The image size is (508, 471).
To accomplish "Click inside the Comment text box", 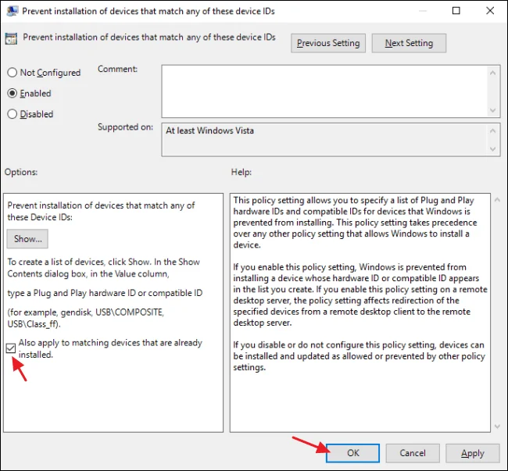I will click(324, 91).
